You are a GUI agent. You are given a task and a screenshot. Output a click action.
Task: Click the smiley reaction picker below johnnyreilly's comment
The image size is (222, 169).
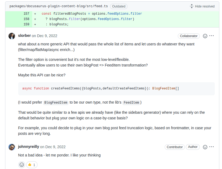22,165
